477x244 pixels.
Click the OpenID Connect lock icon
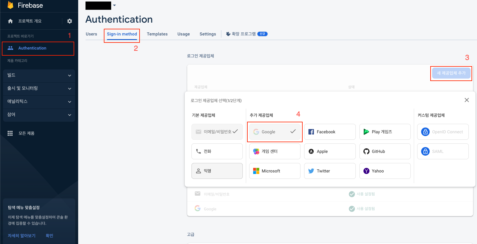(x=425, y=132)
